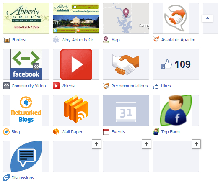Add app using last empty slot plus
Screen dimensions: 218x187
196,144
